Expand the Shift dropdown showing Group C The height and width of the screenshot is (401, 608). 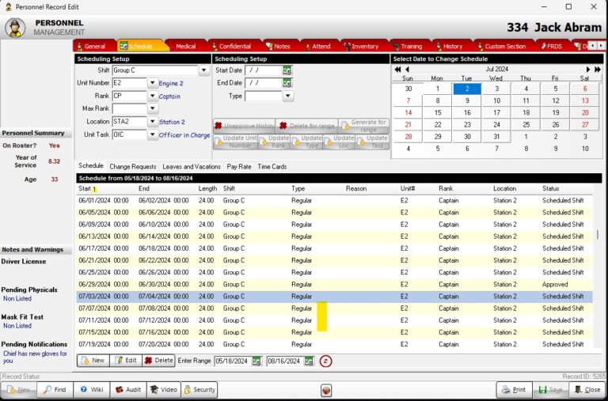click(204, 70)
